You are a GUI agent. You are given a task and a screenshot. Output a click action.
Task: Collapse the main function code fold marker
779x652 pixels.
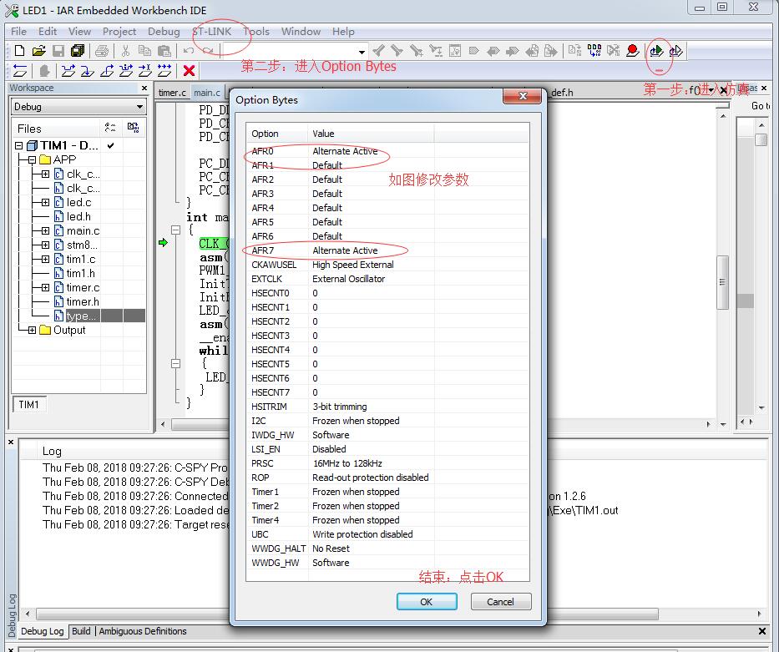(175, 230)
